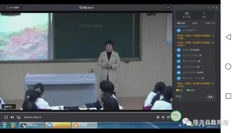Click the back chevron at panel top-right

click(x=217, y=7)
